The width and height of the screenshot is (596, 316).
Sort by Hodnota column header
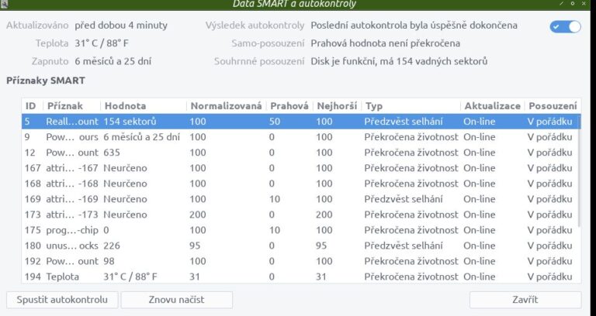pos(144,106)
